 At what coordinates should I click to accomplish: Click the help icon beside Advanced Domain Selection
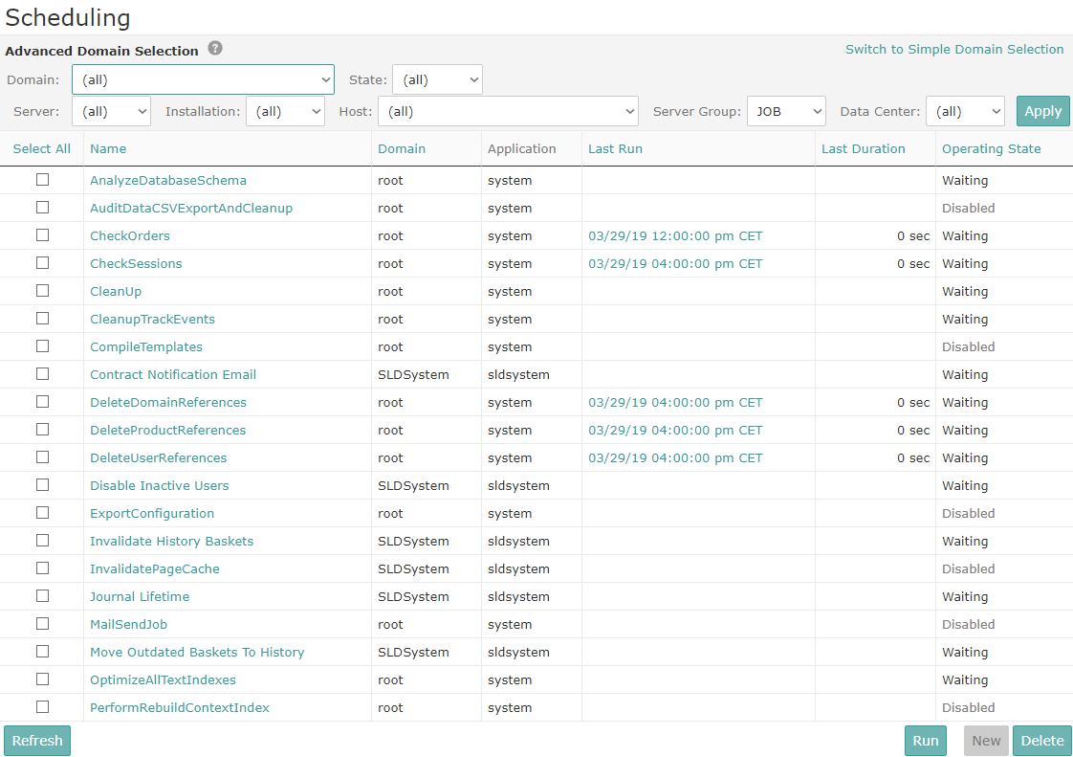point(214,50)
